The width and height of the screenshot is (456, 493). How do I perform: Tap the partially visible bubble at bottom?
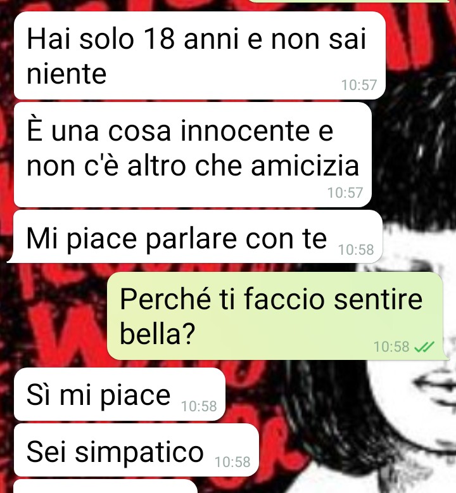tap(106, 487)
